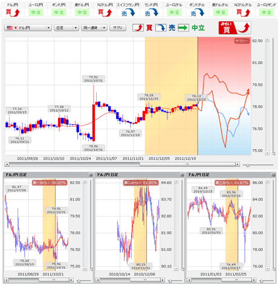
Task: Maximize the first みらい chart panel
Action: click(91, 175)
